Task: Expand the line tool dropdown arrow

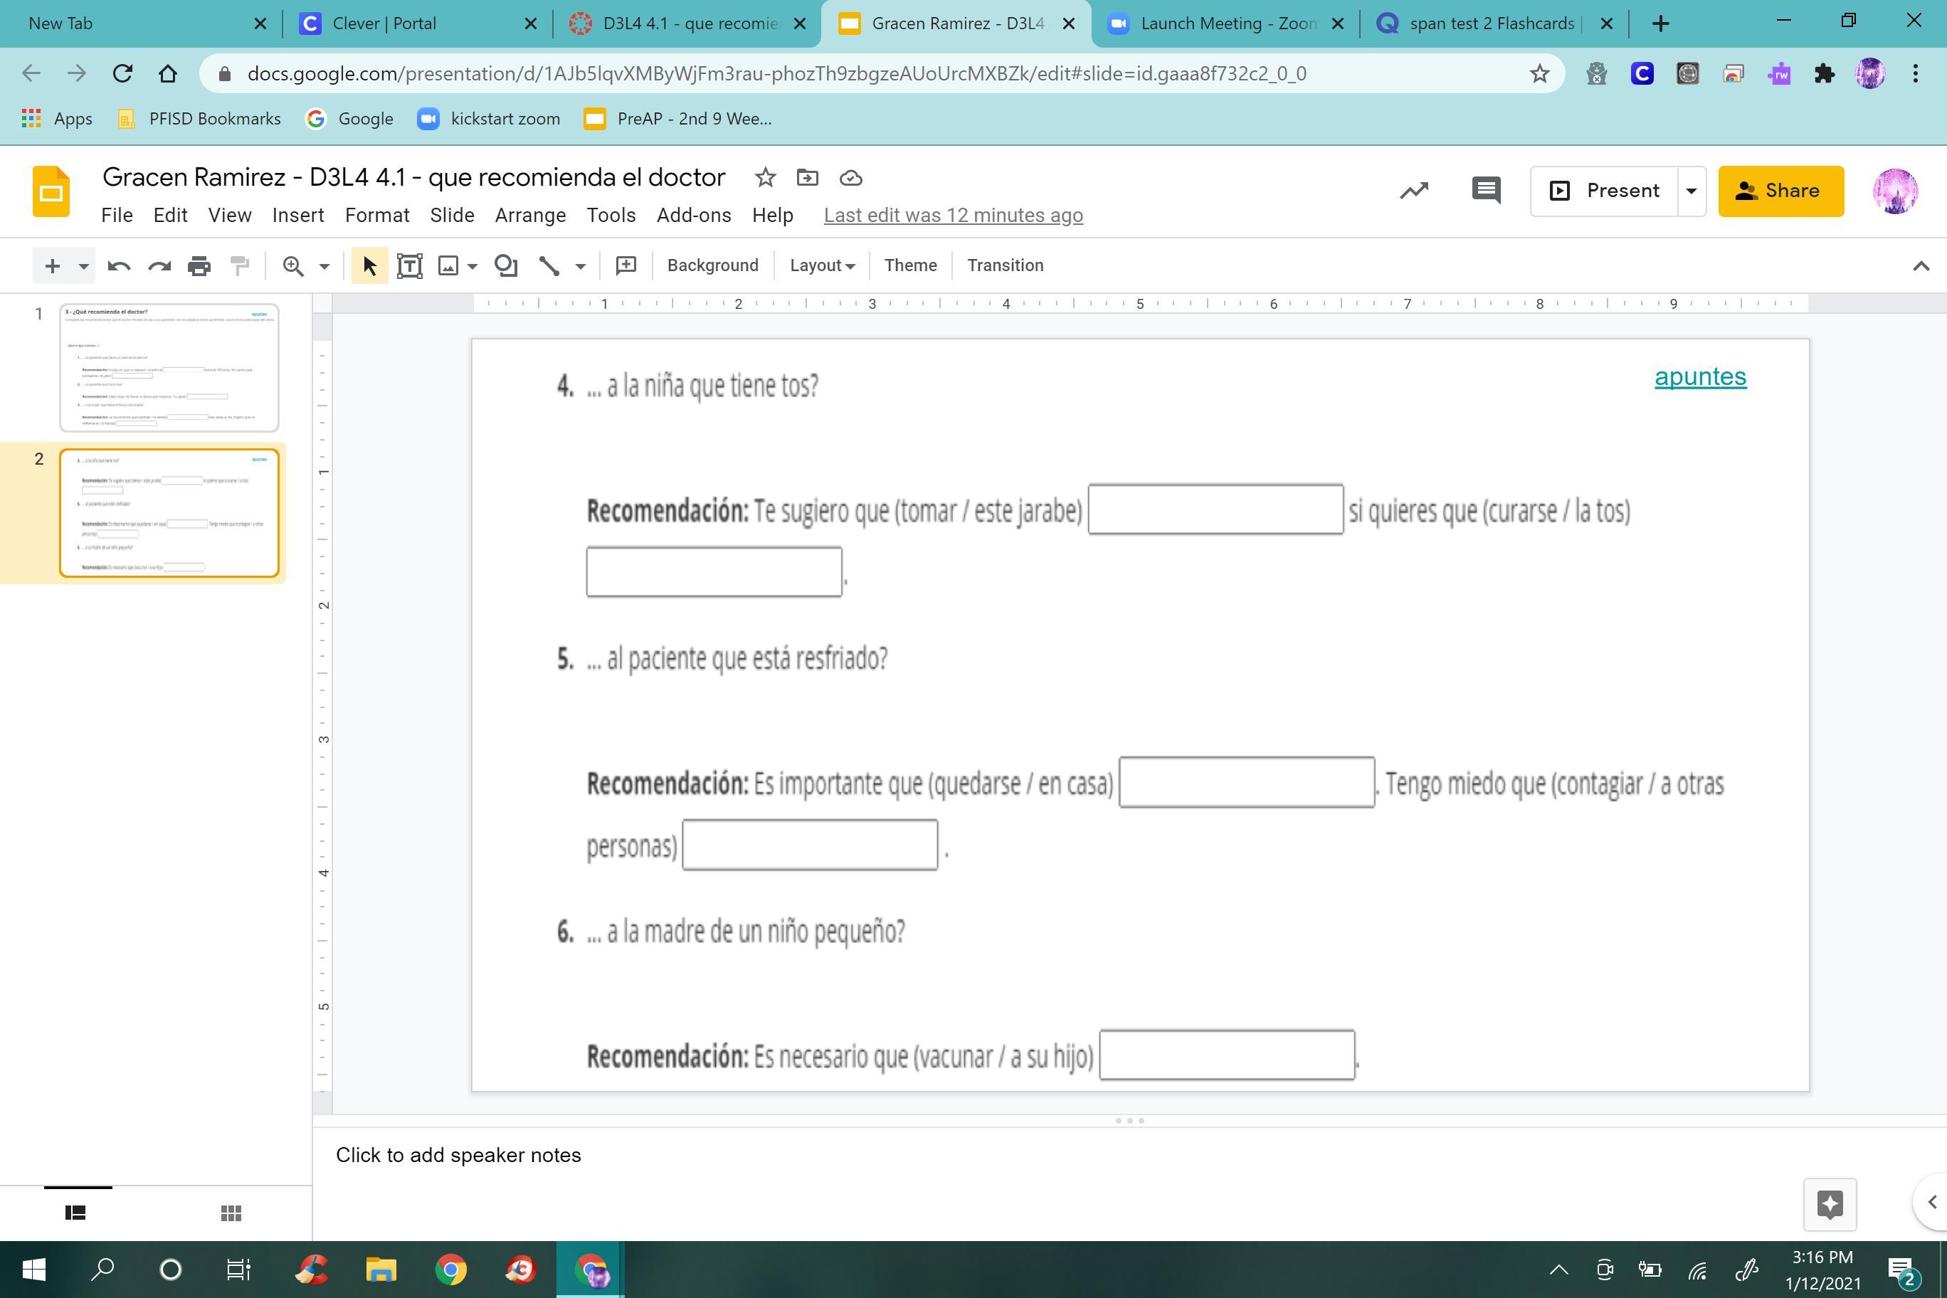Action: coord(580,265)
